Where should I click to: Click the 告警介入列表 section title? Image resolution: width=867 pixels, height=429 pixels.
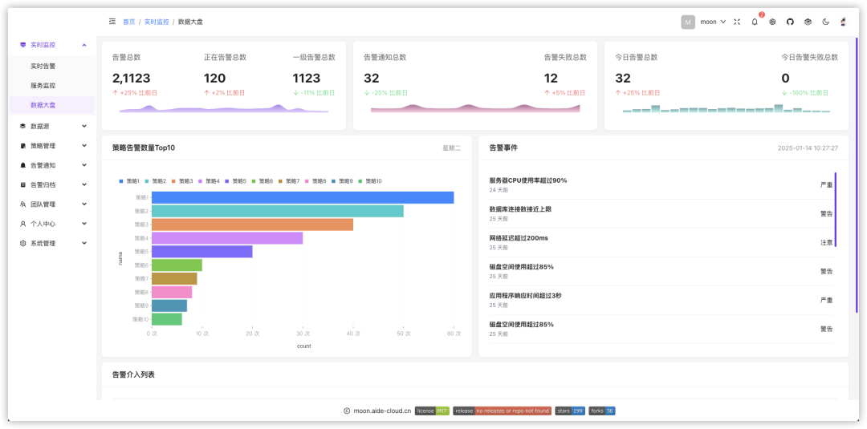click(133, 374)
